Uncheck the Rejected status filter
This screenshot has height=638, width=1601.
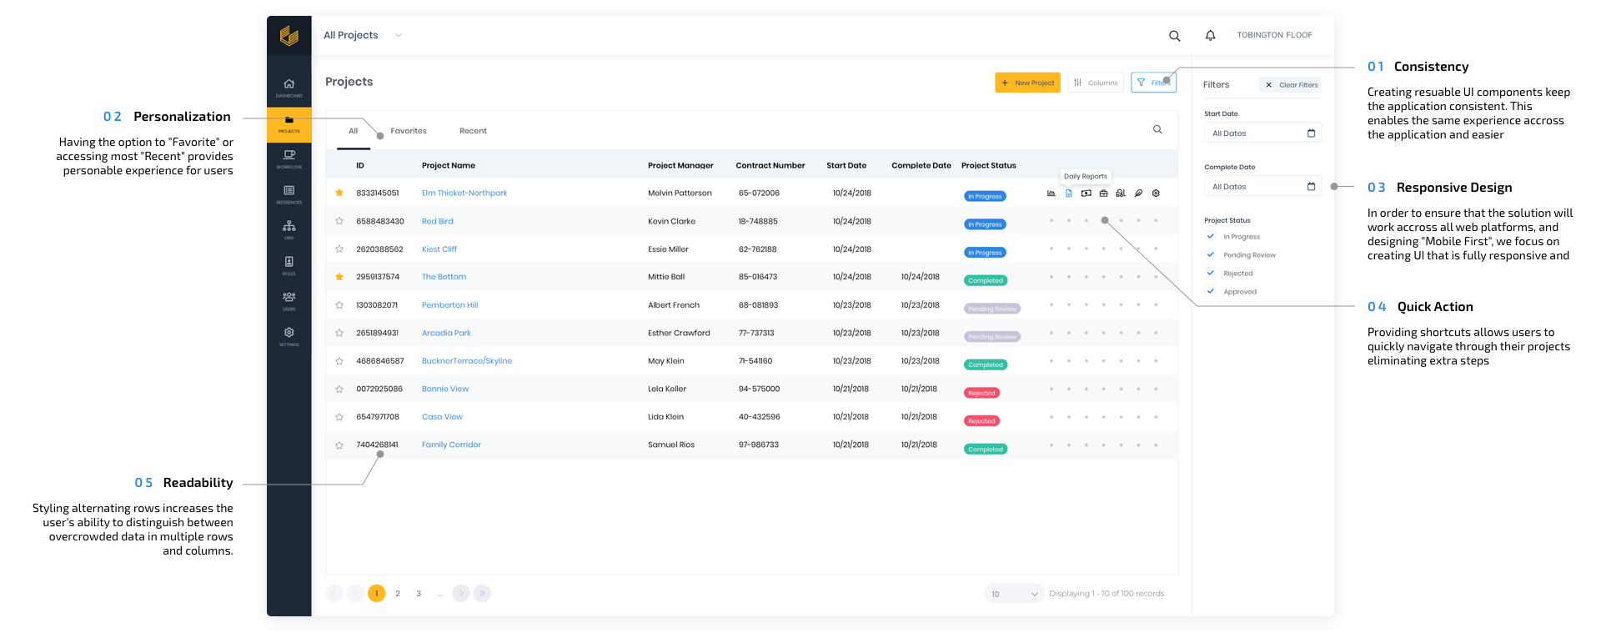[x=1211, y=273]
